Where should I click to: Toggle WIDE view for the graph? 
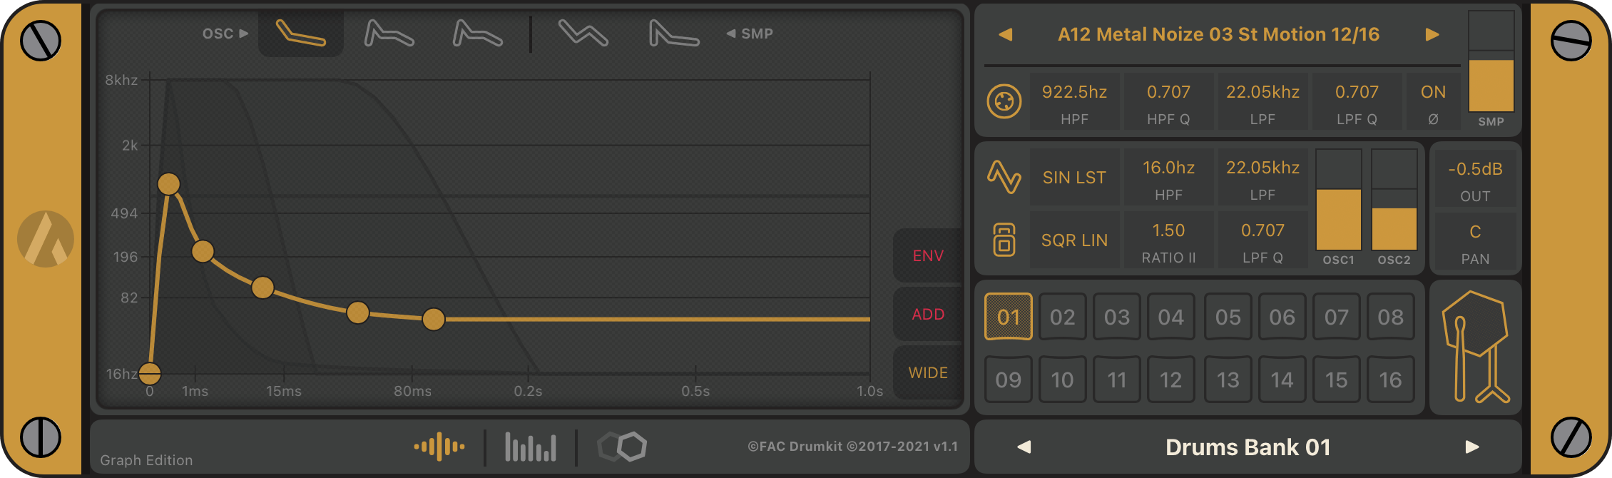click(x=927, y=372)
